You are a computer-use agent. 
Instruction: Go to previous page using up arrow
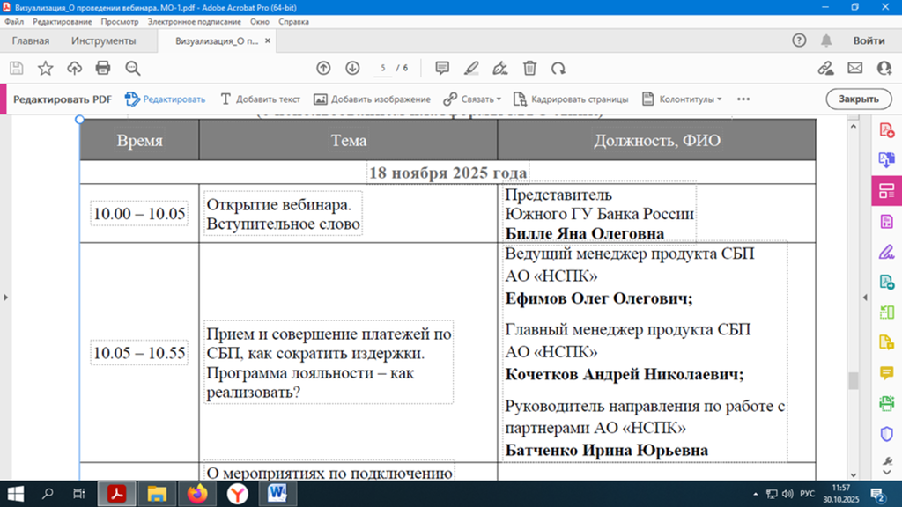pos(323,68)
